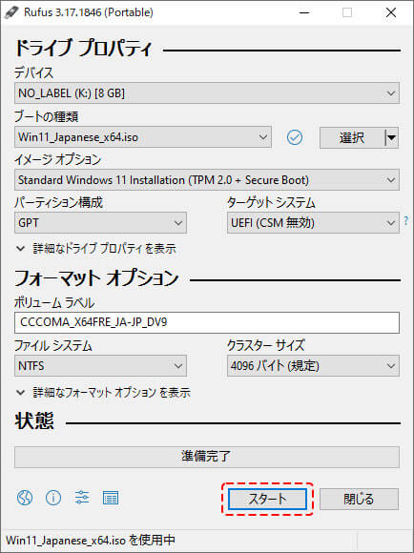Click the ブートの種類 label
The width and height of the screenshot is (414, 553).
[x=46, y=116]
